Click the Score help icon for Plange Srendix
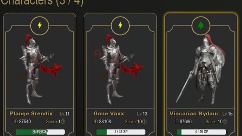 coord(63,122)
